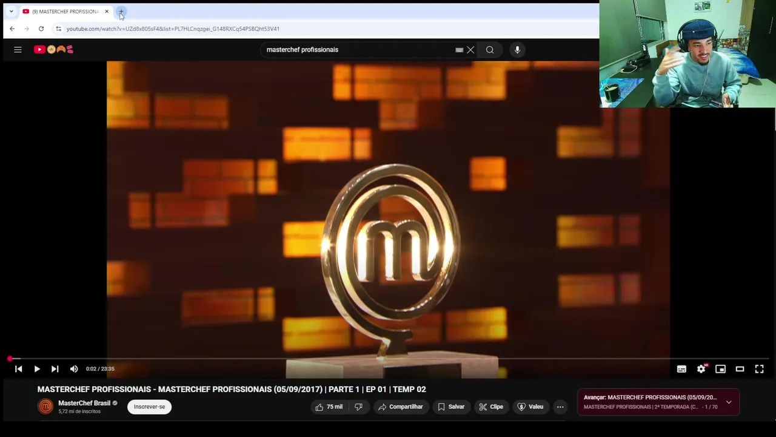The width and height of the screenshot is (776, 437).
Task: Open the tab search dropdown arrow
Action: [x=11, y=12]
